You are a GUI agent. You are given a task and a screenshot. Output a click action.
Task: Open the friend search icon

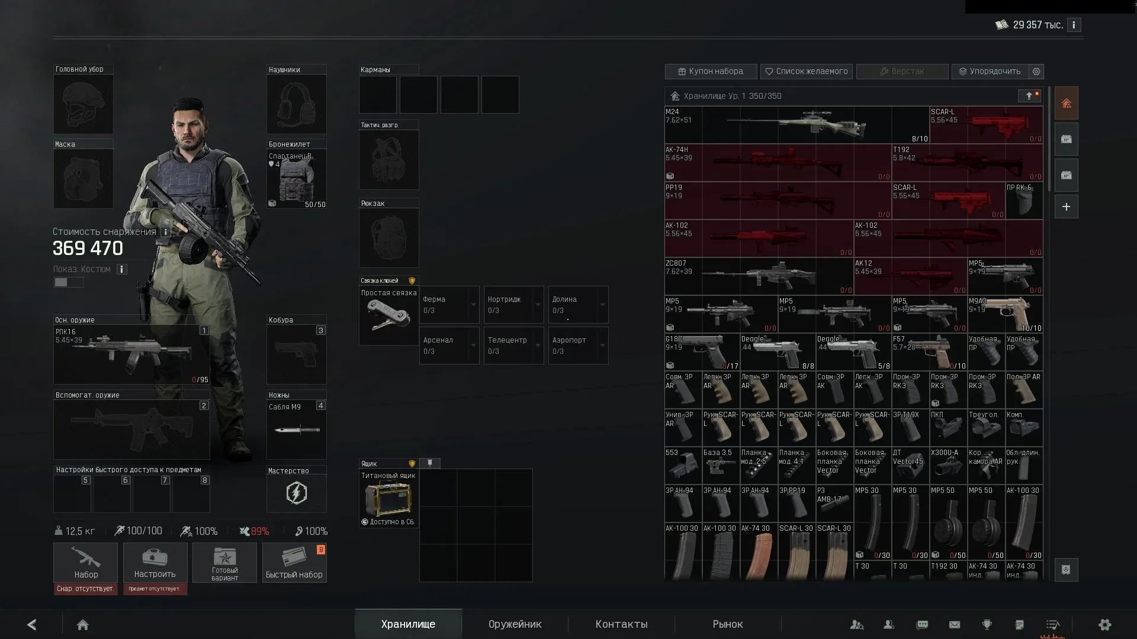tap(856, 624)
